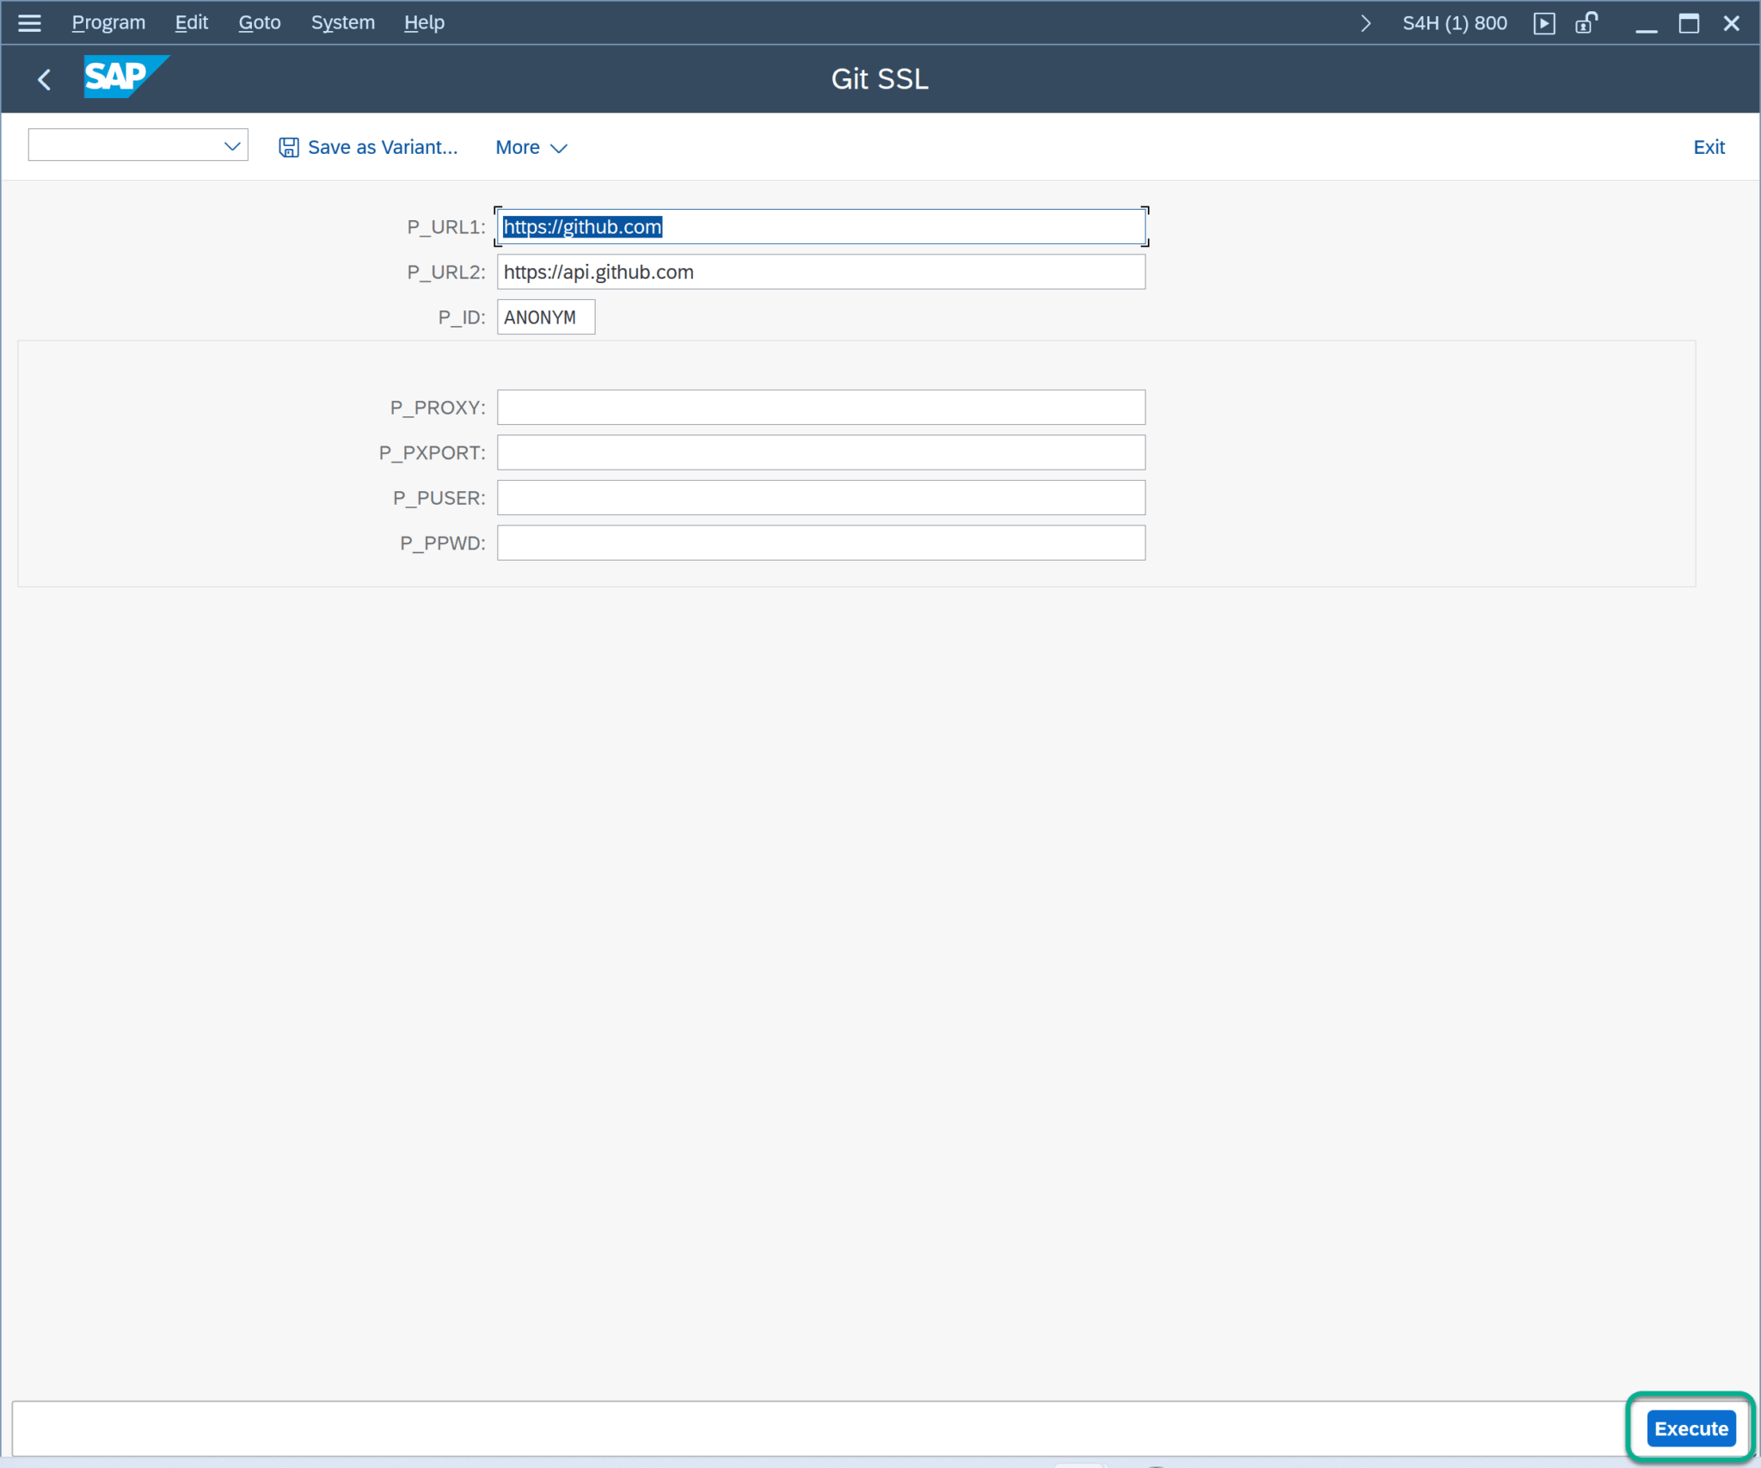Click the Save as Variant disk icon

tap(288, 147)
